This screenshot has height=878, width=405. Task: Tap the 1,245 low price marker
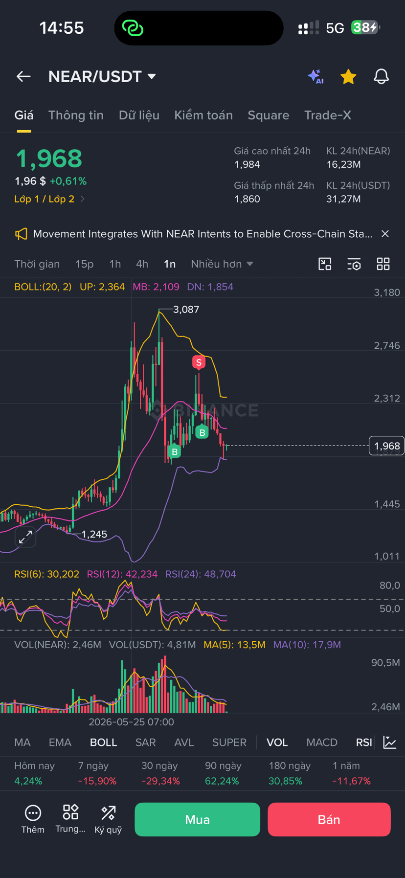click(x=94, y=534)
